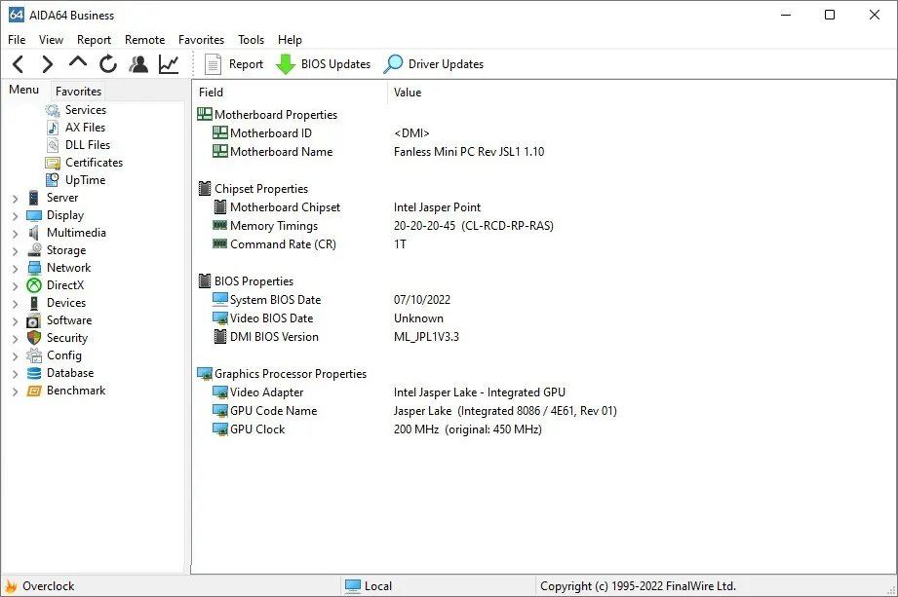The height and width of the screenshot is (597, 898).
Task: Click the Value column header
Action: pos(408,93)
